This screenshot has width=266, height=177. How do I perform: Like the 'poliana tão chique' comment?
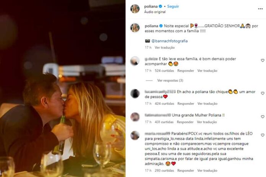tap(263, 93)
